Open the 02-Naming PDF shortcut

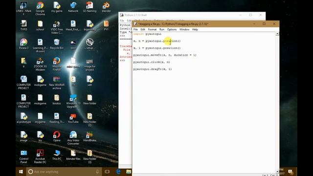click(89, 7)
